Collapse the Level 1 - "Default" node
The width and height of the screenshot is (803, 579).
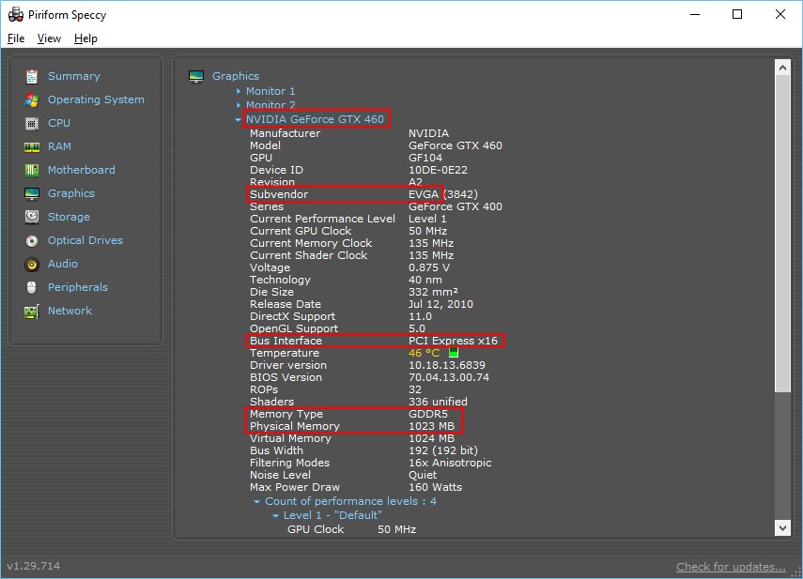coord(275,515)
